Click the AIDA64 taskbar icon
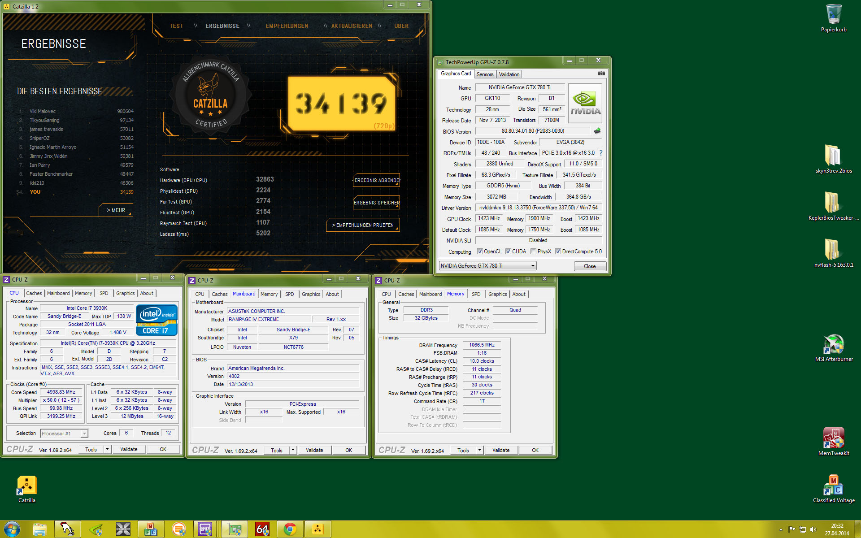Screen dimensions: 861x538 pyautogui.click(x=262, y=529)
